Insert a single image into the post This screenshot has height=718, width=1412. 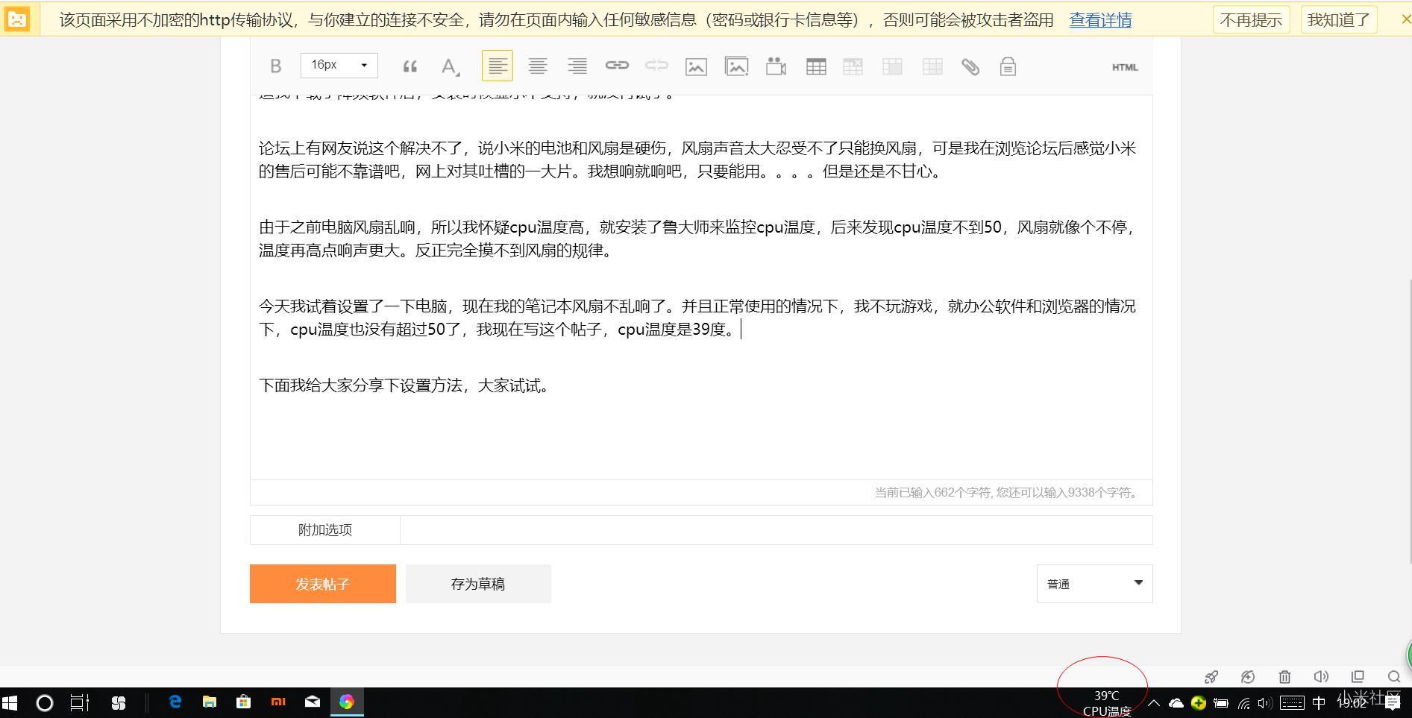coord(696,66)
